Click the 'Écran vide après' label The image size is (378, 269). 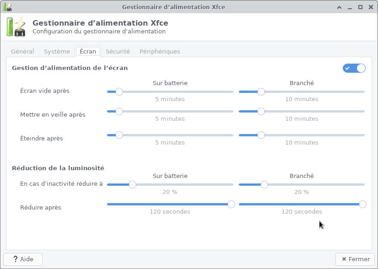click(45, 91)
